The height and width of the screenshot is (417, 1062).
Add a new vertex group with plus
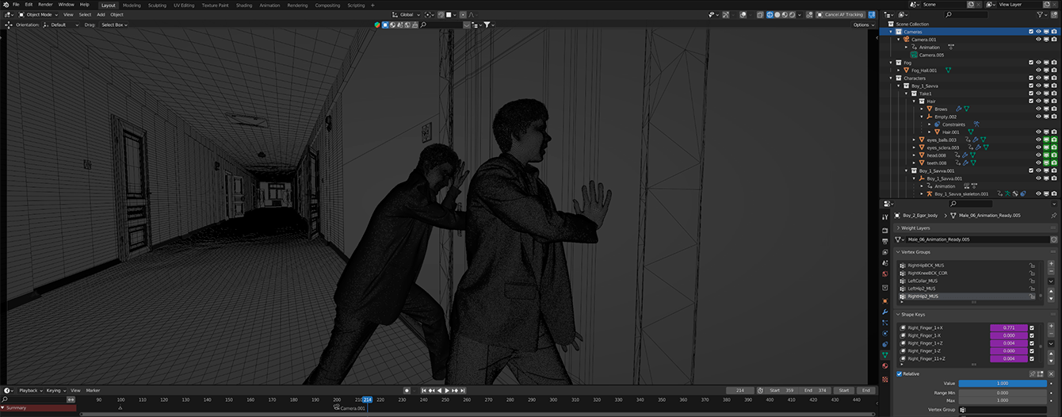[1052, 262]
